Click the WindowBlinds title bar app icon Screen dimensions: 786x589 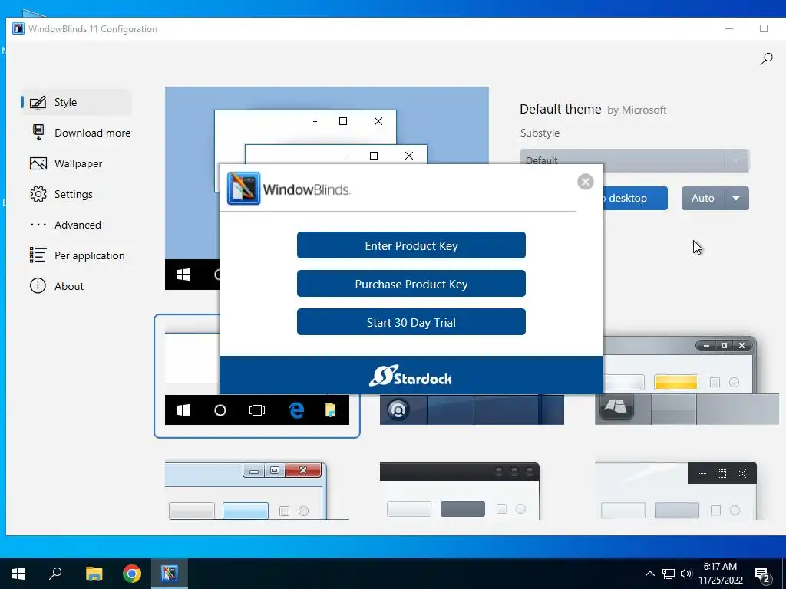pyautogui.click(x=18, y=28)
